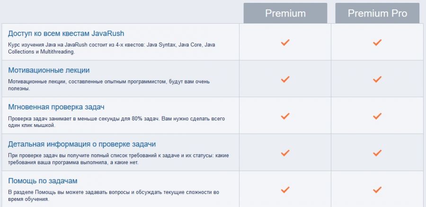
Task: Select the Premium Pro plan header
Action: coord(377,13)
